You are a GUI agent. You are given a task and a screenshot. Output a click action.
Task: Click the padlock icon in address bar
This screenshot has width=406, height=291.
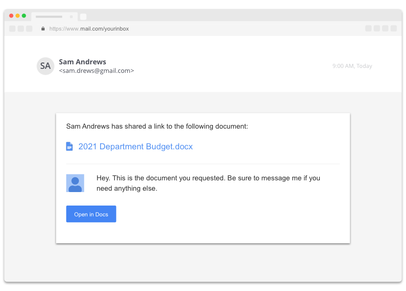point(43,29)
